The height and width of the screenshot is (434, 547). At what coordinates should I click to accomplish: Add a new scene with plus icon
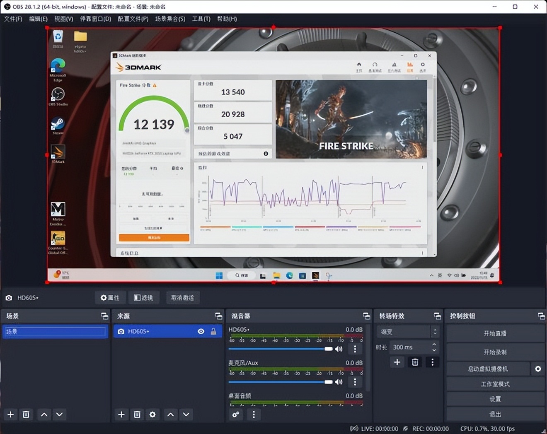[11, 415]
